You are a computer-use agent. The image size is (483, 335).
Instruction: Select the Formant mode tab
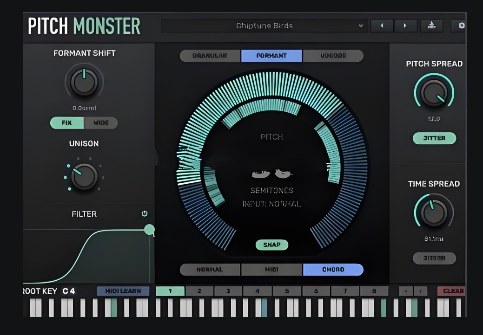(271, 56)
